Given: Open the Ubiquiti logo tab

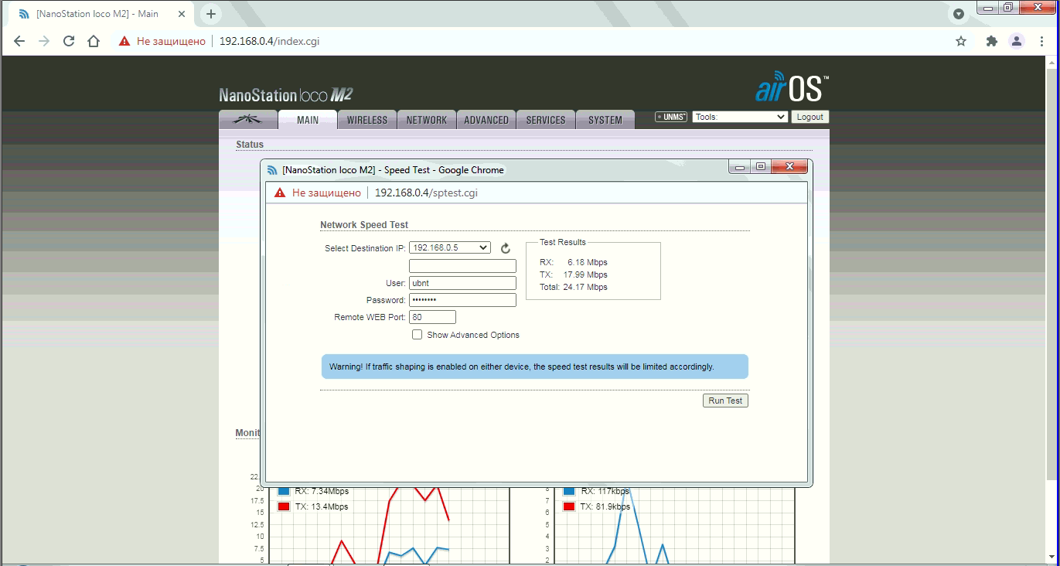Looking at the screenshot, I should pyautogui.click(x=248, y=120).
